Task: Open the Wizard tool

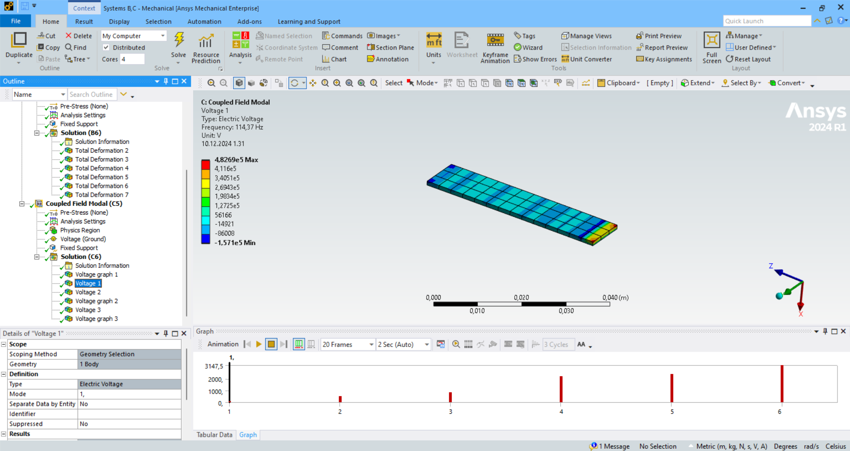Action: pyautogui.click(x=528, y=47)
